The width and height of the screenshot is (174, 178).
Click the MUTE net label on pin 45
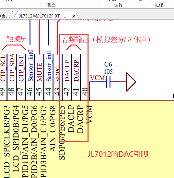[x=39, y=72]
